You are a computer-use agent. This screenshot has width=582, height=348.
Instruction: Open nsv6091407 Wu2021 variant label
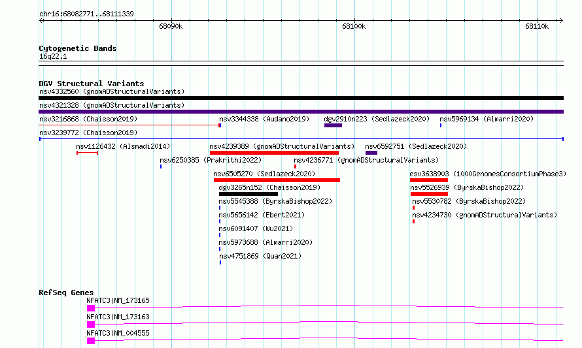click(256, 229)
